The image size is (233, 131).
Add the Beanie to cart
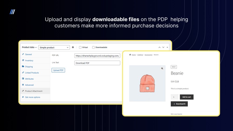(x=187, y=97)
